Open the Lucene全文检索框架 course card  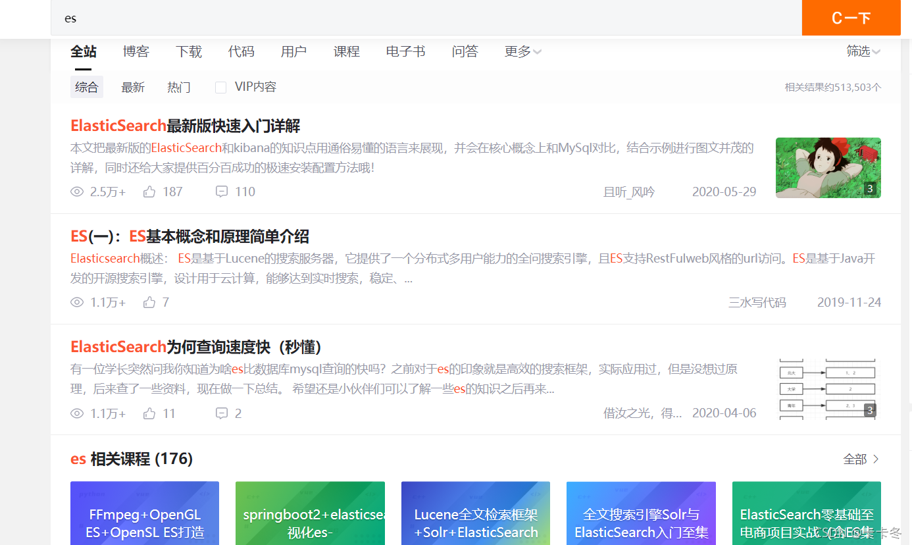[x=476, y=513]
